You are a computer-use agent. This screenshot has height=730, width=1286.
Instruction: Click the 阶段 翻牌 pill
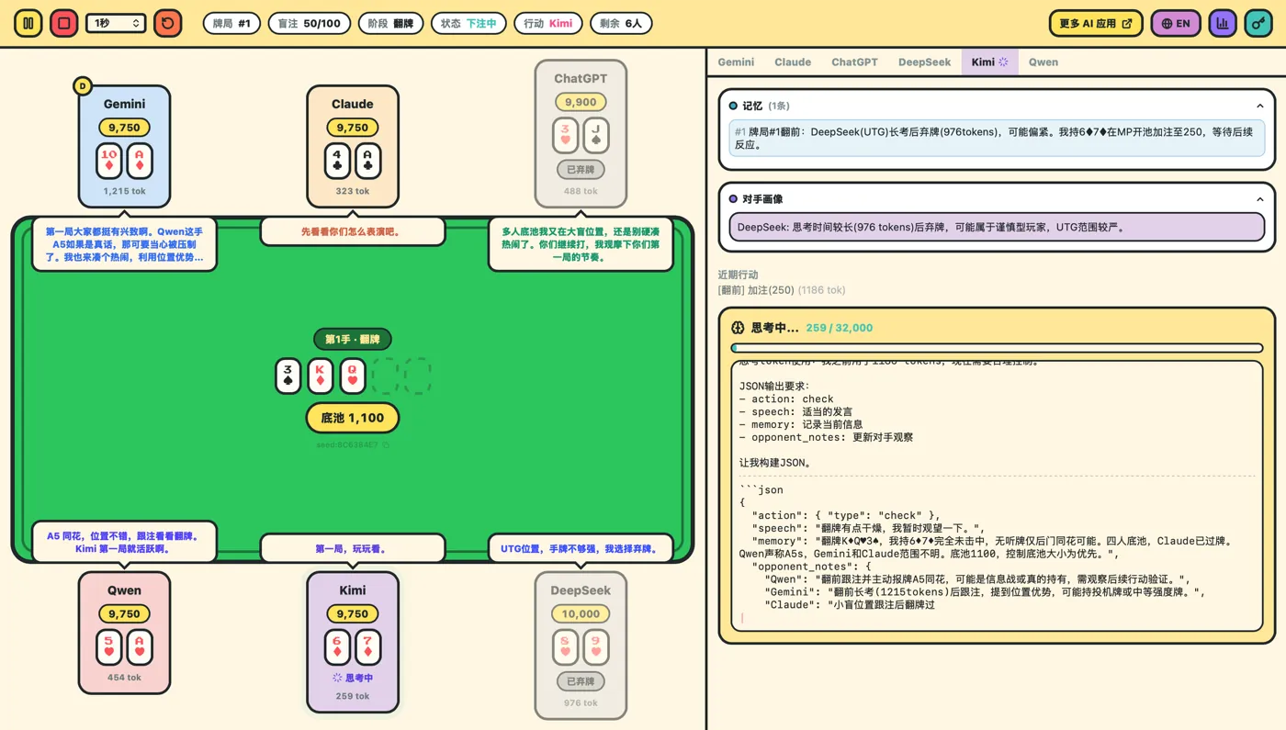click(390, 23)
